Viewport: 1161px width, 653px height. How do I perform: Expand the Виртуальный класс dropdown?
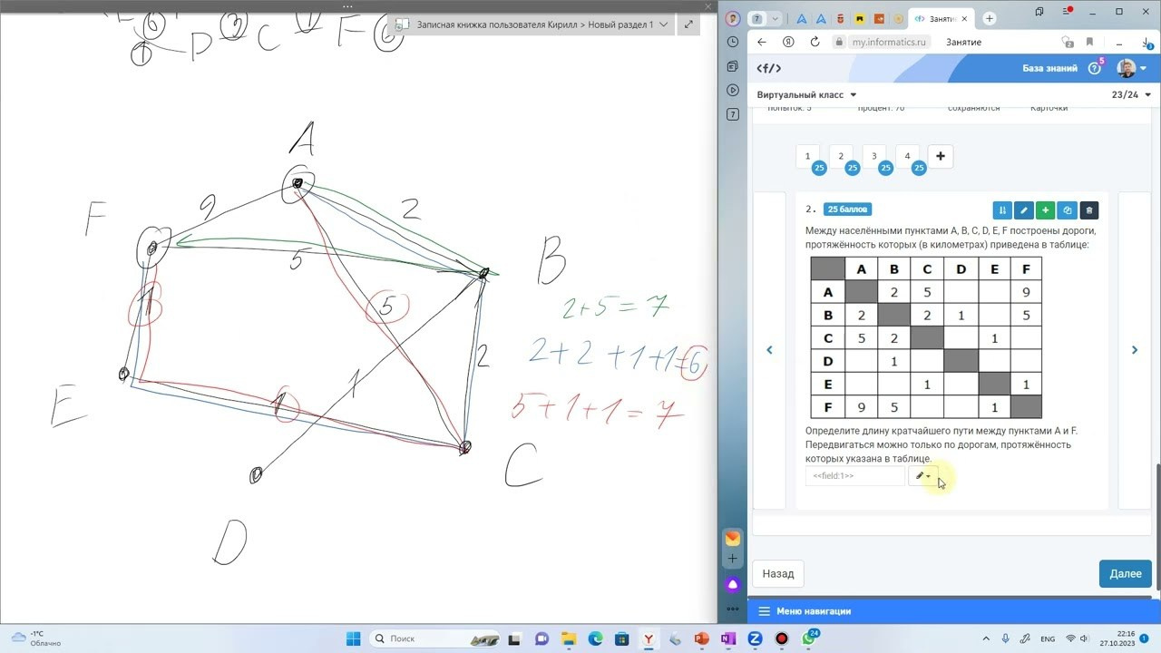coord(806,94)
